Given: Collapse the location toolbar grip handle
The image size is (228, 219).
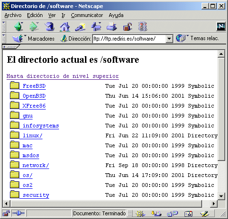Looking at the screenshot, I should [x=4, y=38].
